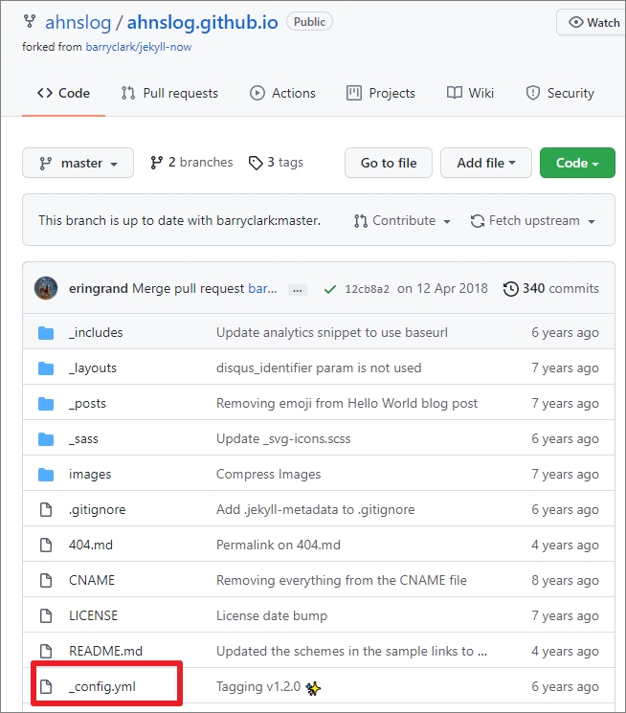Screen dimensions: 626x713
Task: Open the Projects tab
Action: [381, 93]
